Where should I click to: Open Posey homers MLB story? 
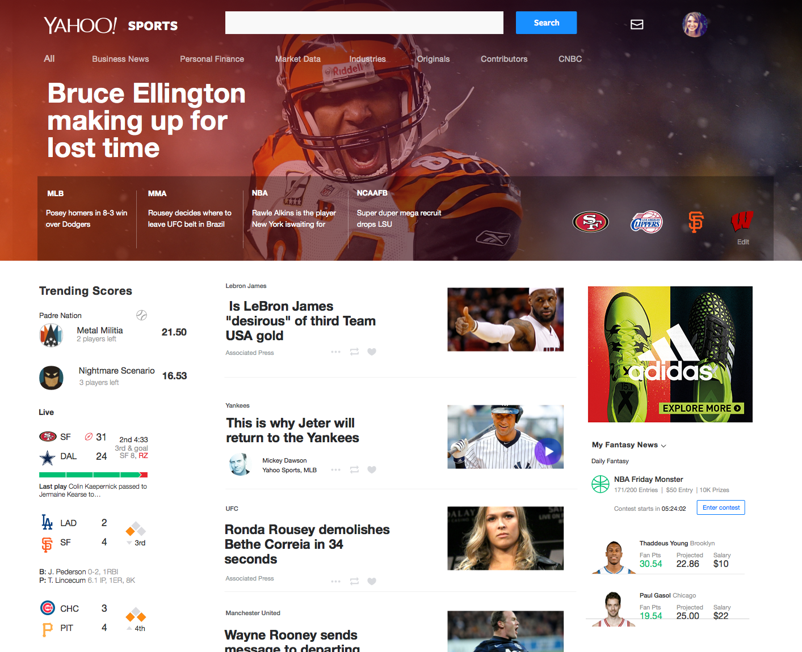86,219
